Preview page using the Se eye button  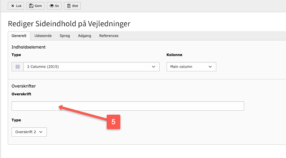[54, 6]
